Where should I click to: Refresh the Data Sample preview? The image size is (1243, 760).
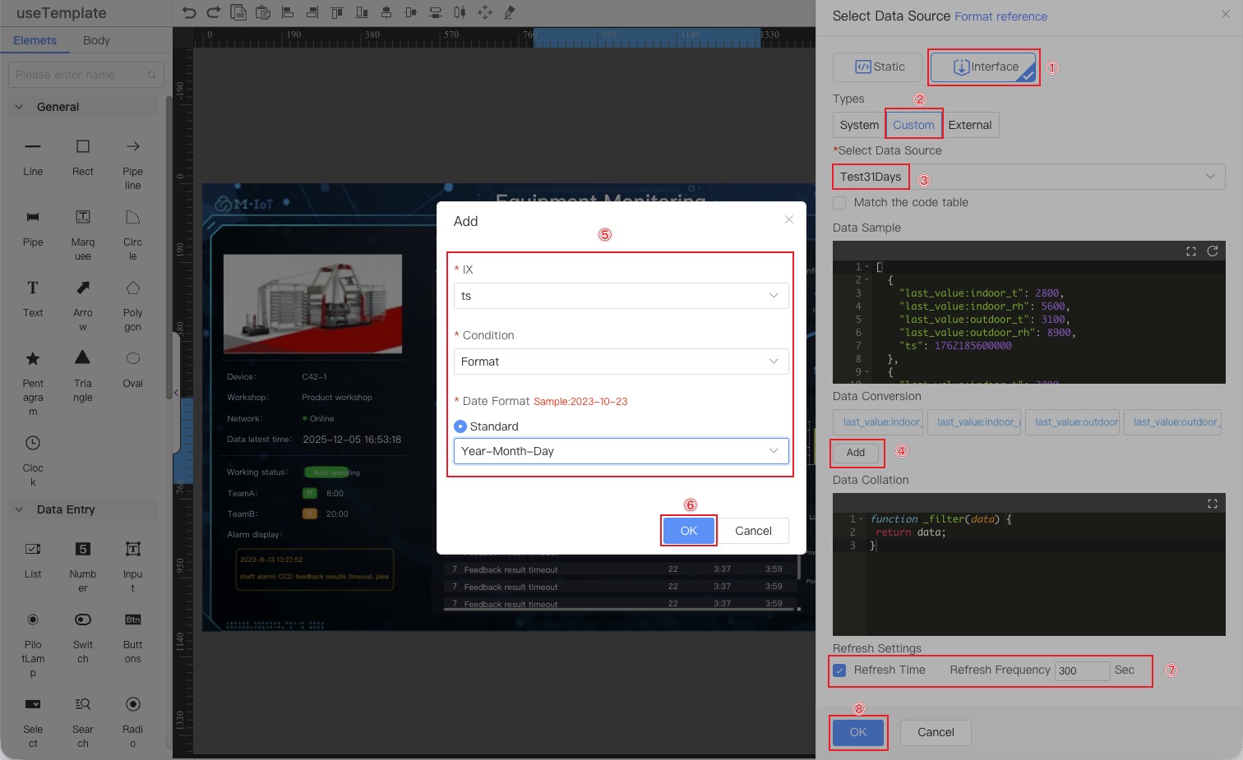tap(1213, 251)
